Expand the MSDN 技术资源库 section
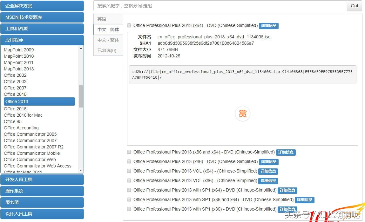The width and height of the screenshot is (365, 222). [42, 17]
